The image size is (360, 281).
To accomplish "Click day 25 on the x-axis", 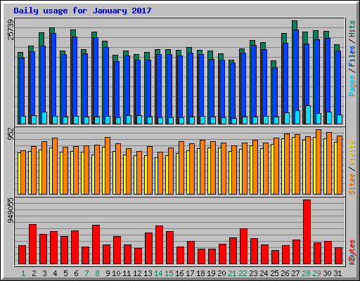I will (274, 273).
